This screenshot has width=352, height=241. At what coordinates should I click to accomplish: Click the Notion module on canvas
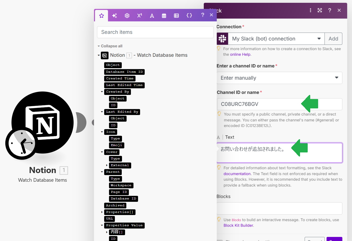(x=43, y=122)
